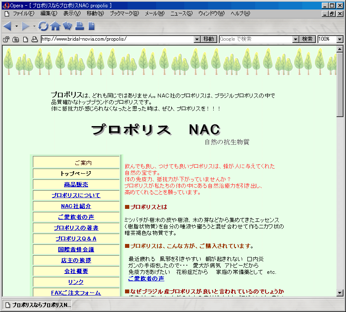Open the Back history dropdown arrow
The width and height of the screenshot is (346, 312).
click(16, 26)
